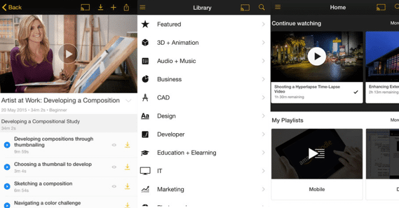Open 'Shooting a Hyperlapse Time-Lapse Video' title

pos(307,89)
